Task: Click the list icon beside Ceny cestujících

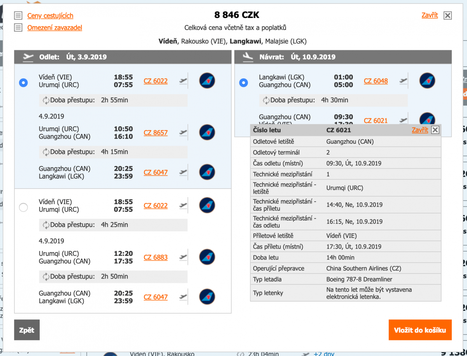Action: tap(18, 16)
